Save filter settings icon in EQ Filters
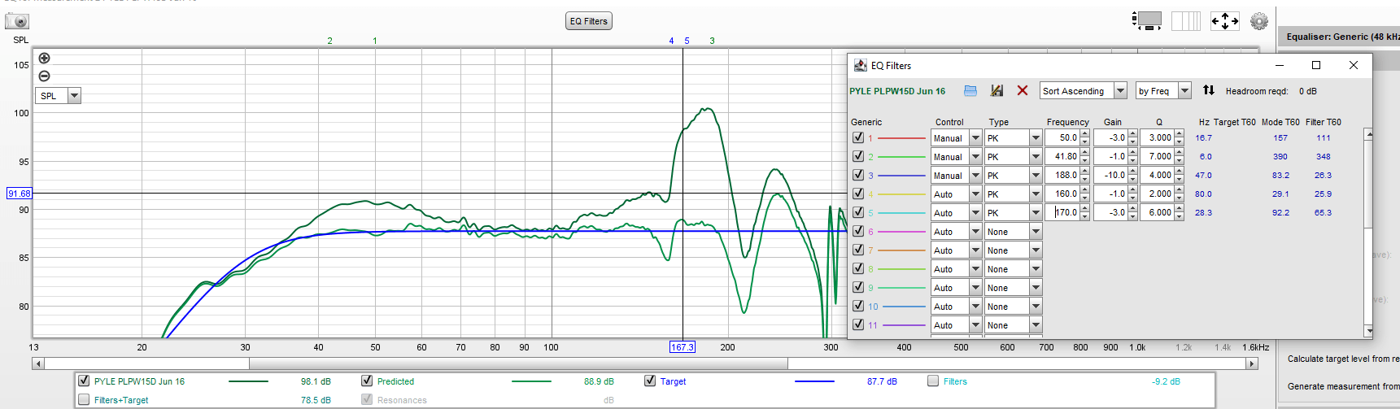This screenshot has width=1400, height=409. [x=997, y=91]
